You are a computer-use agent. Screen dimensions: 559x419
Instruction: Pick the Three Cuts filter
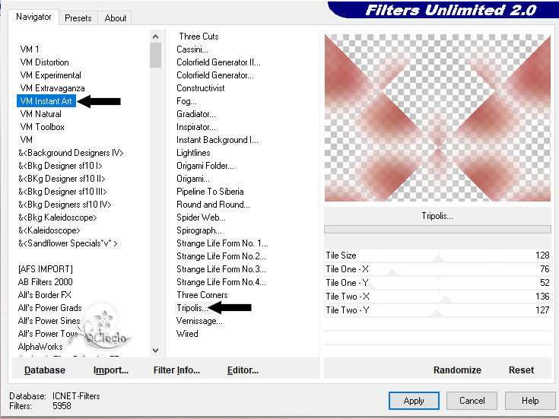199,37
